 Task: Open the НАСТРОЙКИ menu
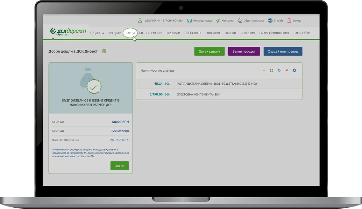302,33
